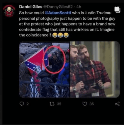Like the tweet with the heart icon
This screenshot has height=125, width=124.
(x=85, y=104)
